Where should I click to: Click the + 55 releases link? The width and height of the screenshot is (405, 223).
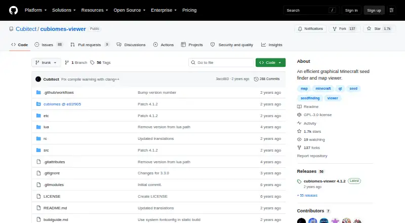tap(307, 195)
